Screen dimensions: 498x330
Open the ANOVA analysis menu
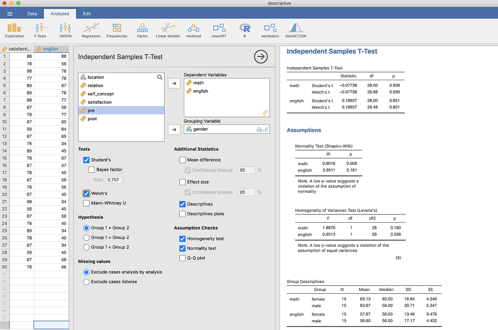(65, 30)
